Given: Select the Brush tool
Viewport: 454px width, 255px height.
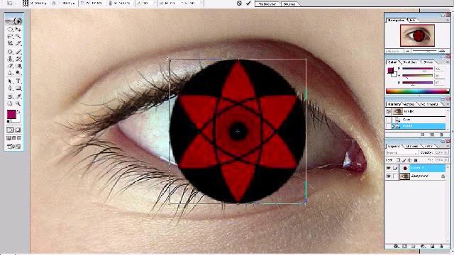Looking at the screenshot, I should point(18,52).
